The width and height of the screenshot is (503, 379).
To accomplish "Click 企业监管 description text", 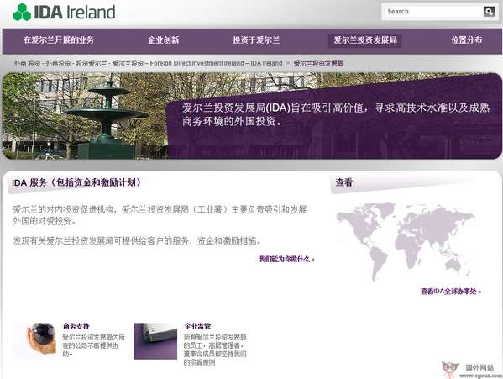I will [x=215, y=350].
